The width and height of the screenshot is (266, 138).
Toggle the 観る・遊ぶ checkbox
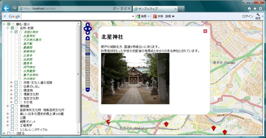pyautogui.click(x=9, y=24)
